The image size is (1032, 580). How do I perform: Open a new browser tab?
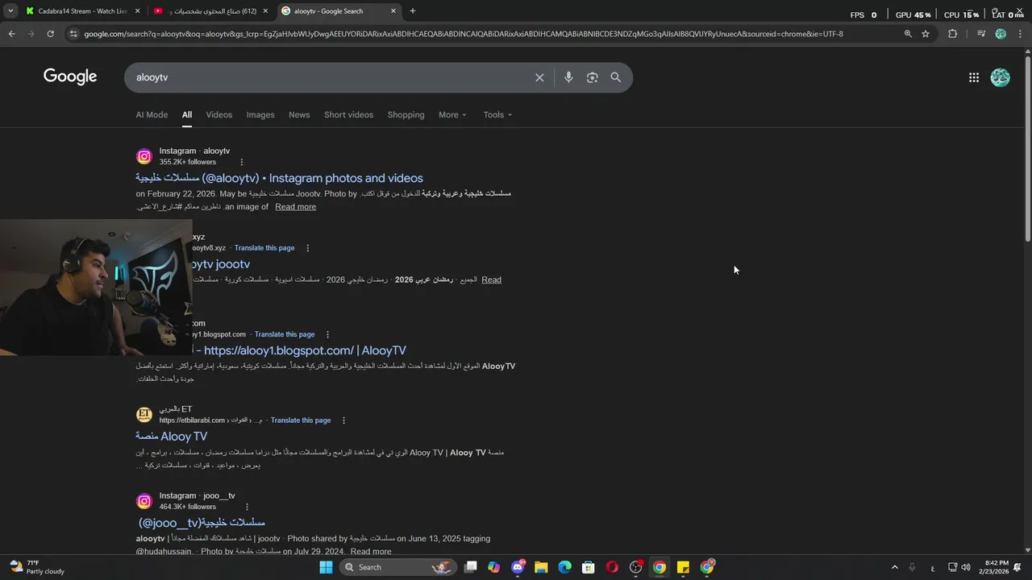[x=413, y=11]
